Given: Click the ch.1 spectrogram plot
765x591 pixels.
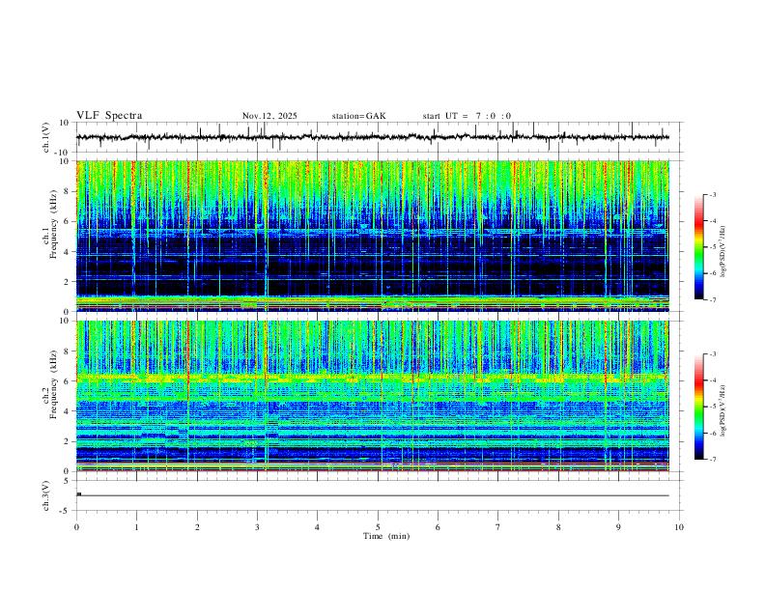Looking at the screenshot, I should click(373, 236).
